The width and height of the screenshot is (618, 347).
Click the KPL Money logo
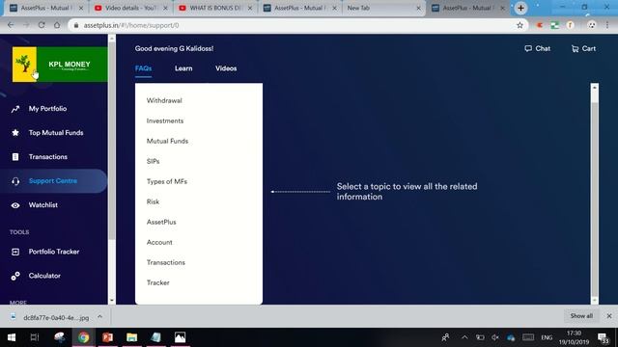tap(60, 65)
